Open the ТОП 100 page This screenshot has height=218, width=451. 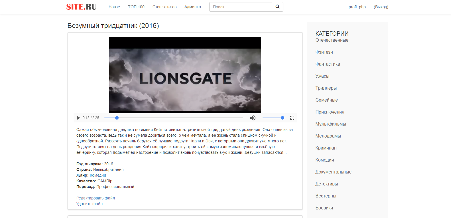(x=136, y=7)
